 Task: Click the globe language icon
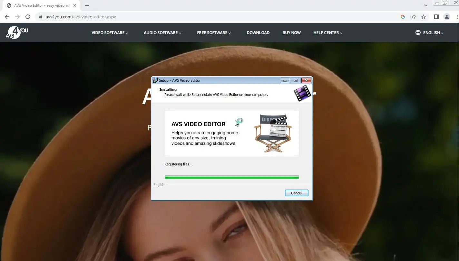tap(418, 33)
